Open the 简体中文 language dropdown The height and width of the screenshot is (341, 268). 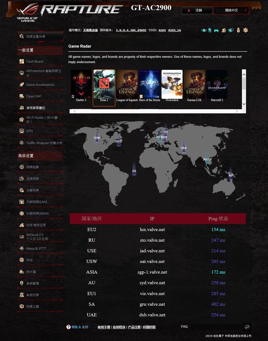click(231, 10)
